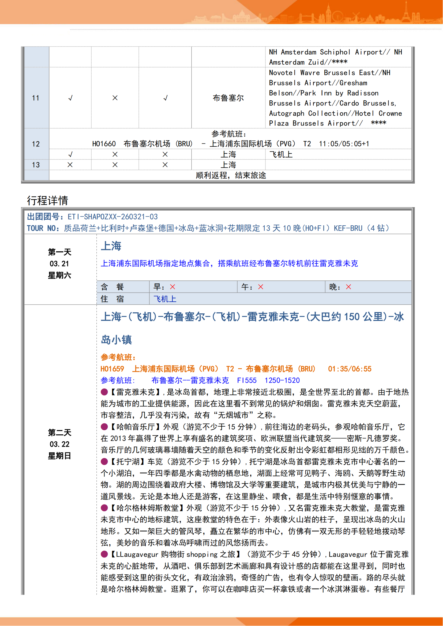
Task: Click the red X beside 午 in day one
Action: 261,287
